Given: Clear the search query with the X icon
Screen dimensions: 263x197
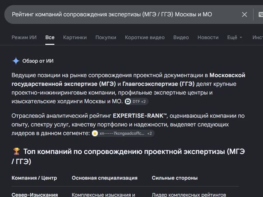Looking at the screenshot, I should [x=245, y=15].
